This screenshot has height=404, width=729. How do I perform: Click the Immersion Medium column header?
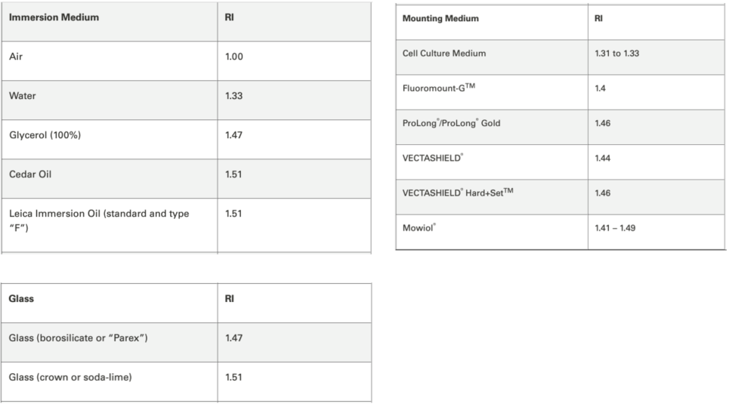click(54, 18)
